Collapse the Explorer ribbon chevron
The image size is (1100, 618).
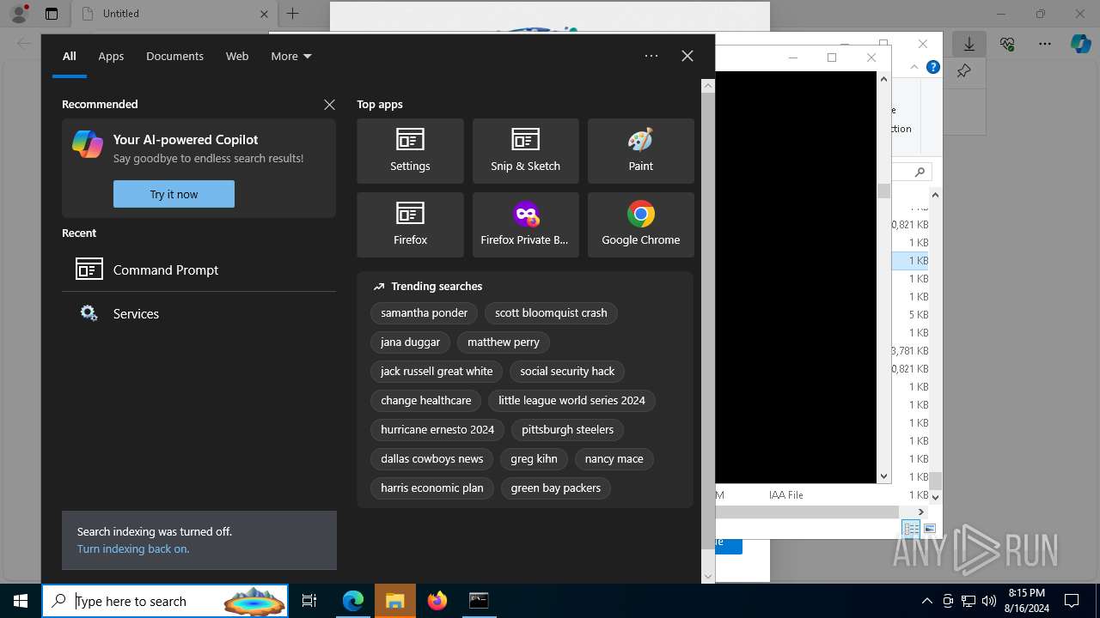tap(914, 67)
